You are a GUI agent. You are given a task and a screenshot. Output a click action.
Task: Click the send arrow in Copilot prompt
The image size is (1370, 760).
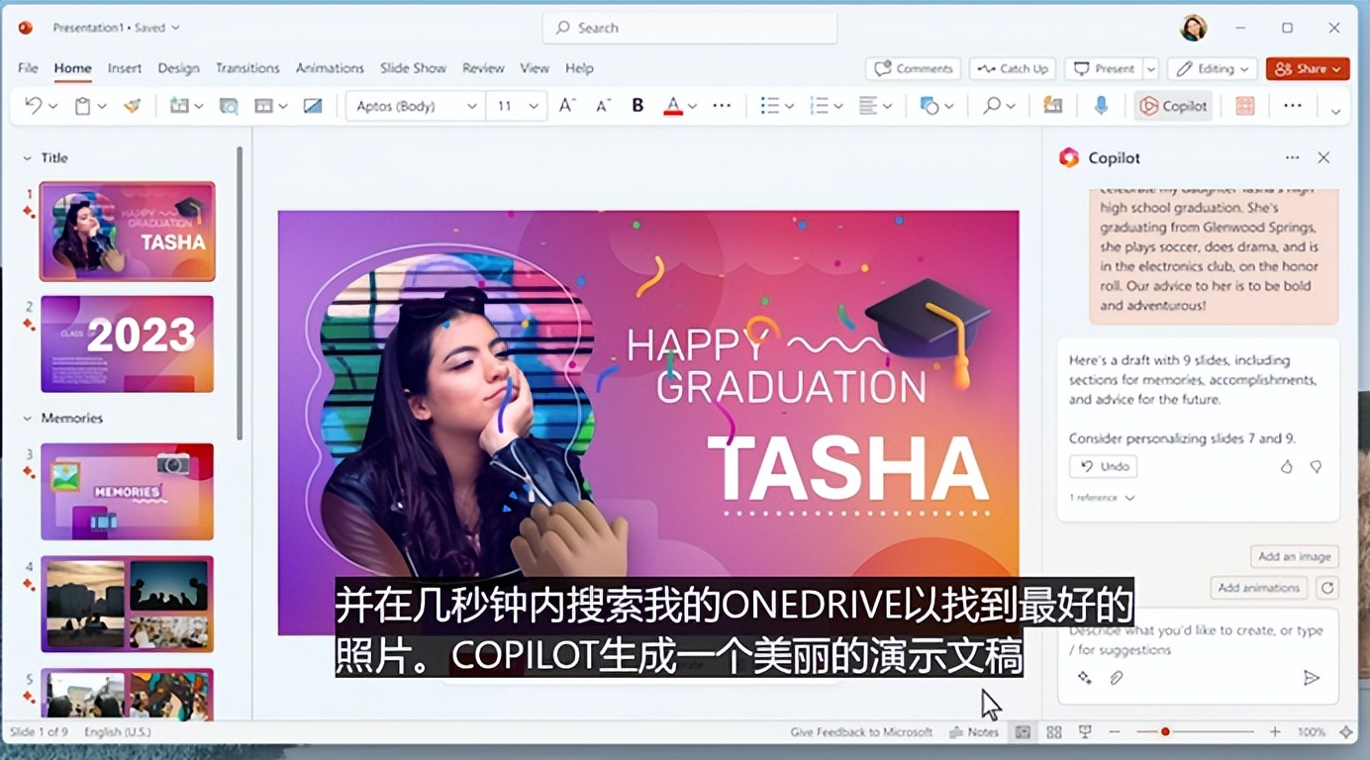(1311, 678)
